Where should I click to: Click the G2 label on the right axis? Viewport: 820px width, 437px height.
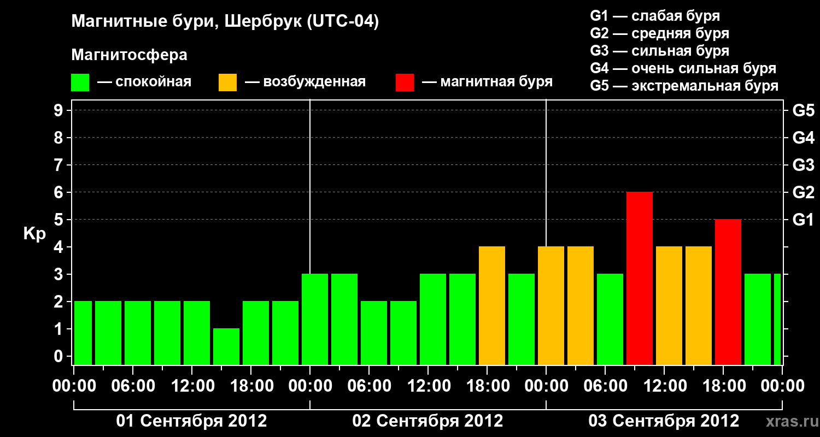[x=803, y=192]
